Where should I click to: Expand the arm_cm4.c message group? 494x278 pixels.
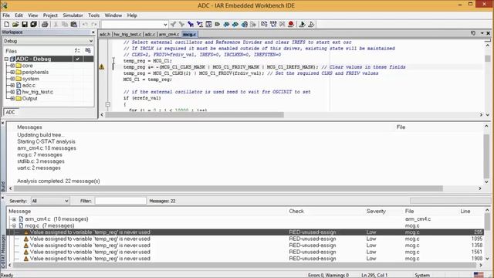point(14,219)
